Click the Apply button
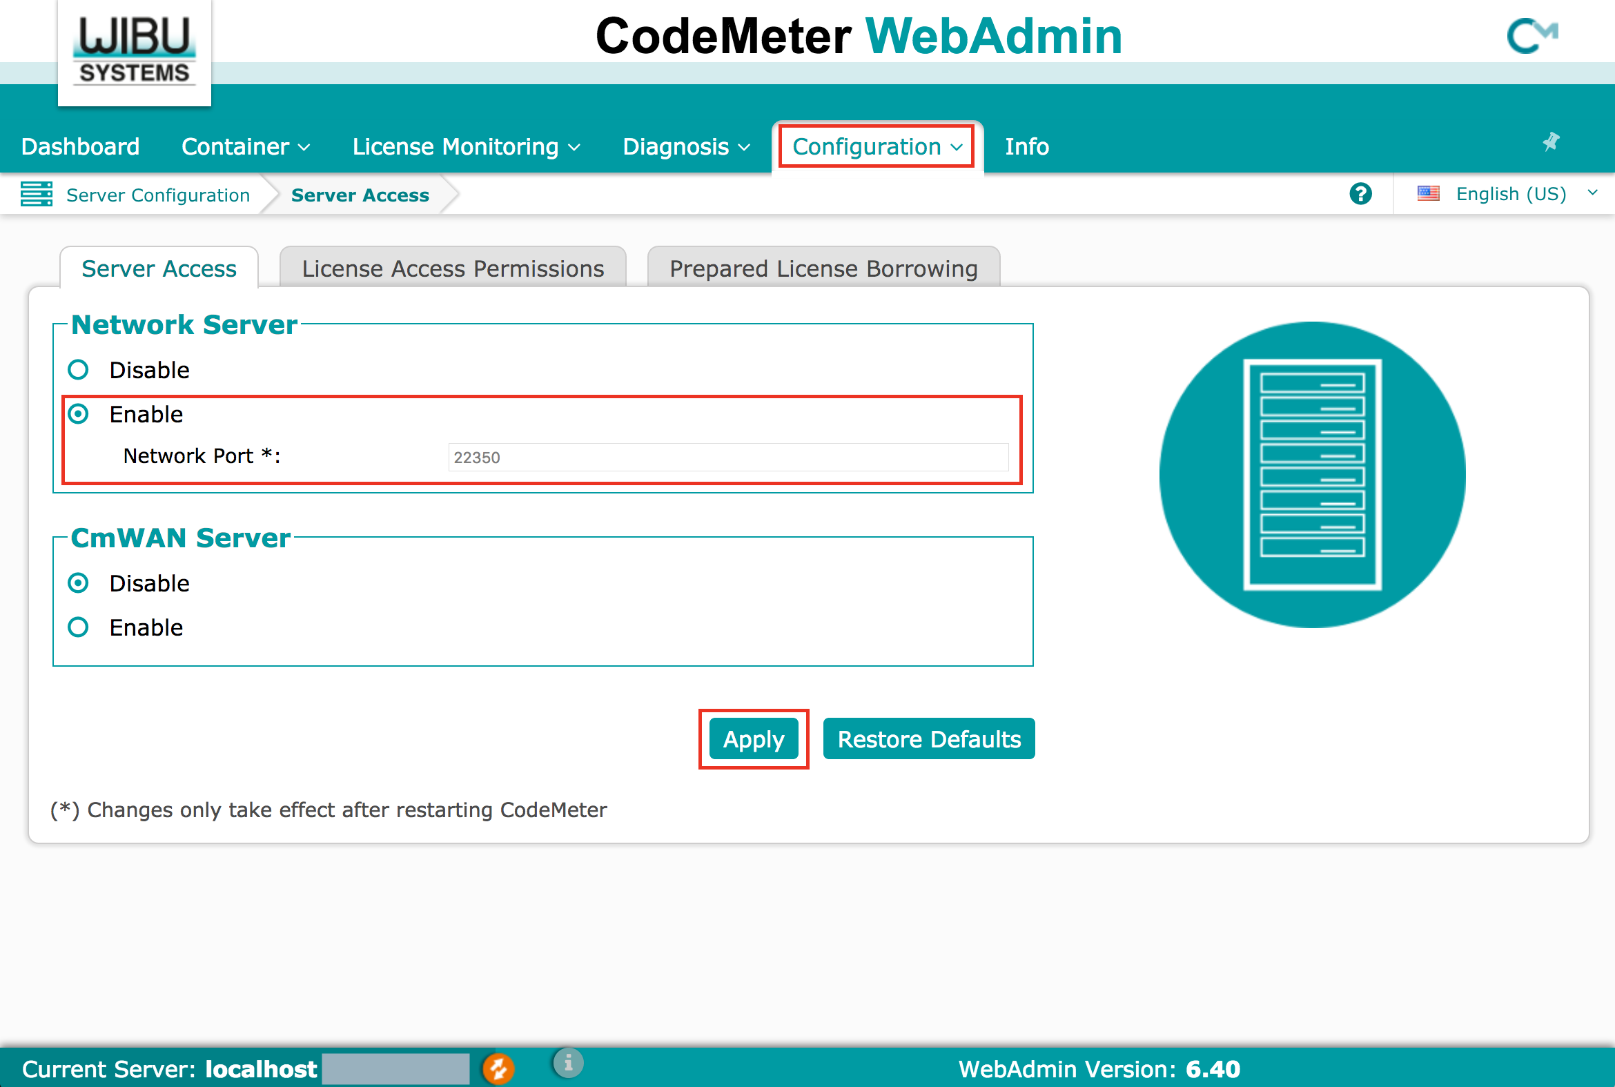This screenshot has width=1615, height=1087. [754, 739]
